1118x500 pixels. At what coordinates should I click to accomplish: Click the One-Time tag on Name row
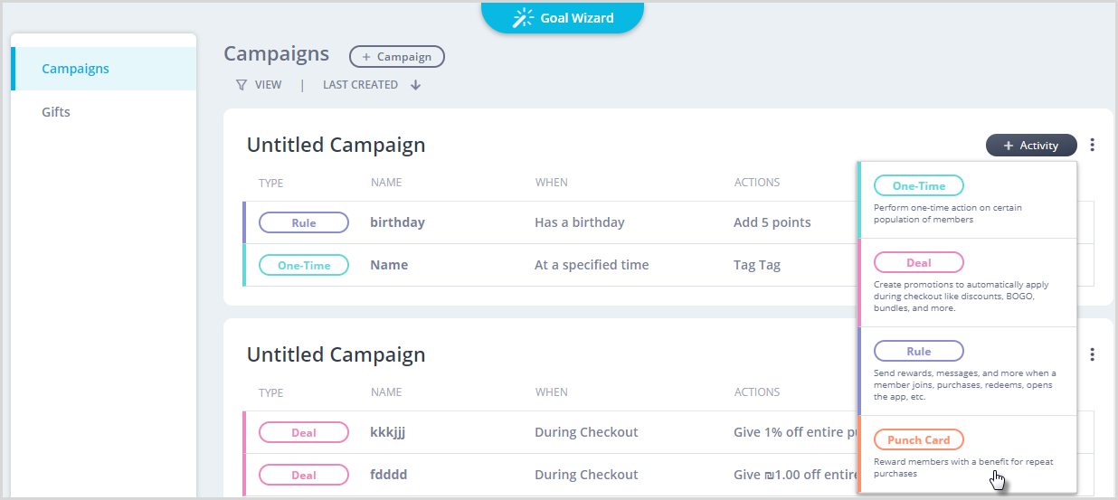click(x=304, y=266)
